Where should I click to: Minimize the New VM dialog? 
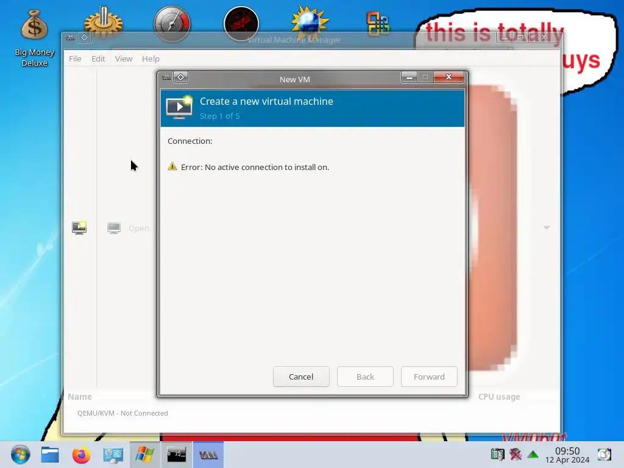click(x=409, y=77)
